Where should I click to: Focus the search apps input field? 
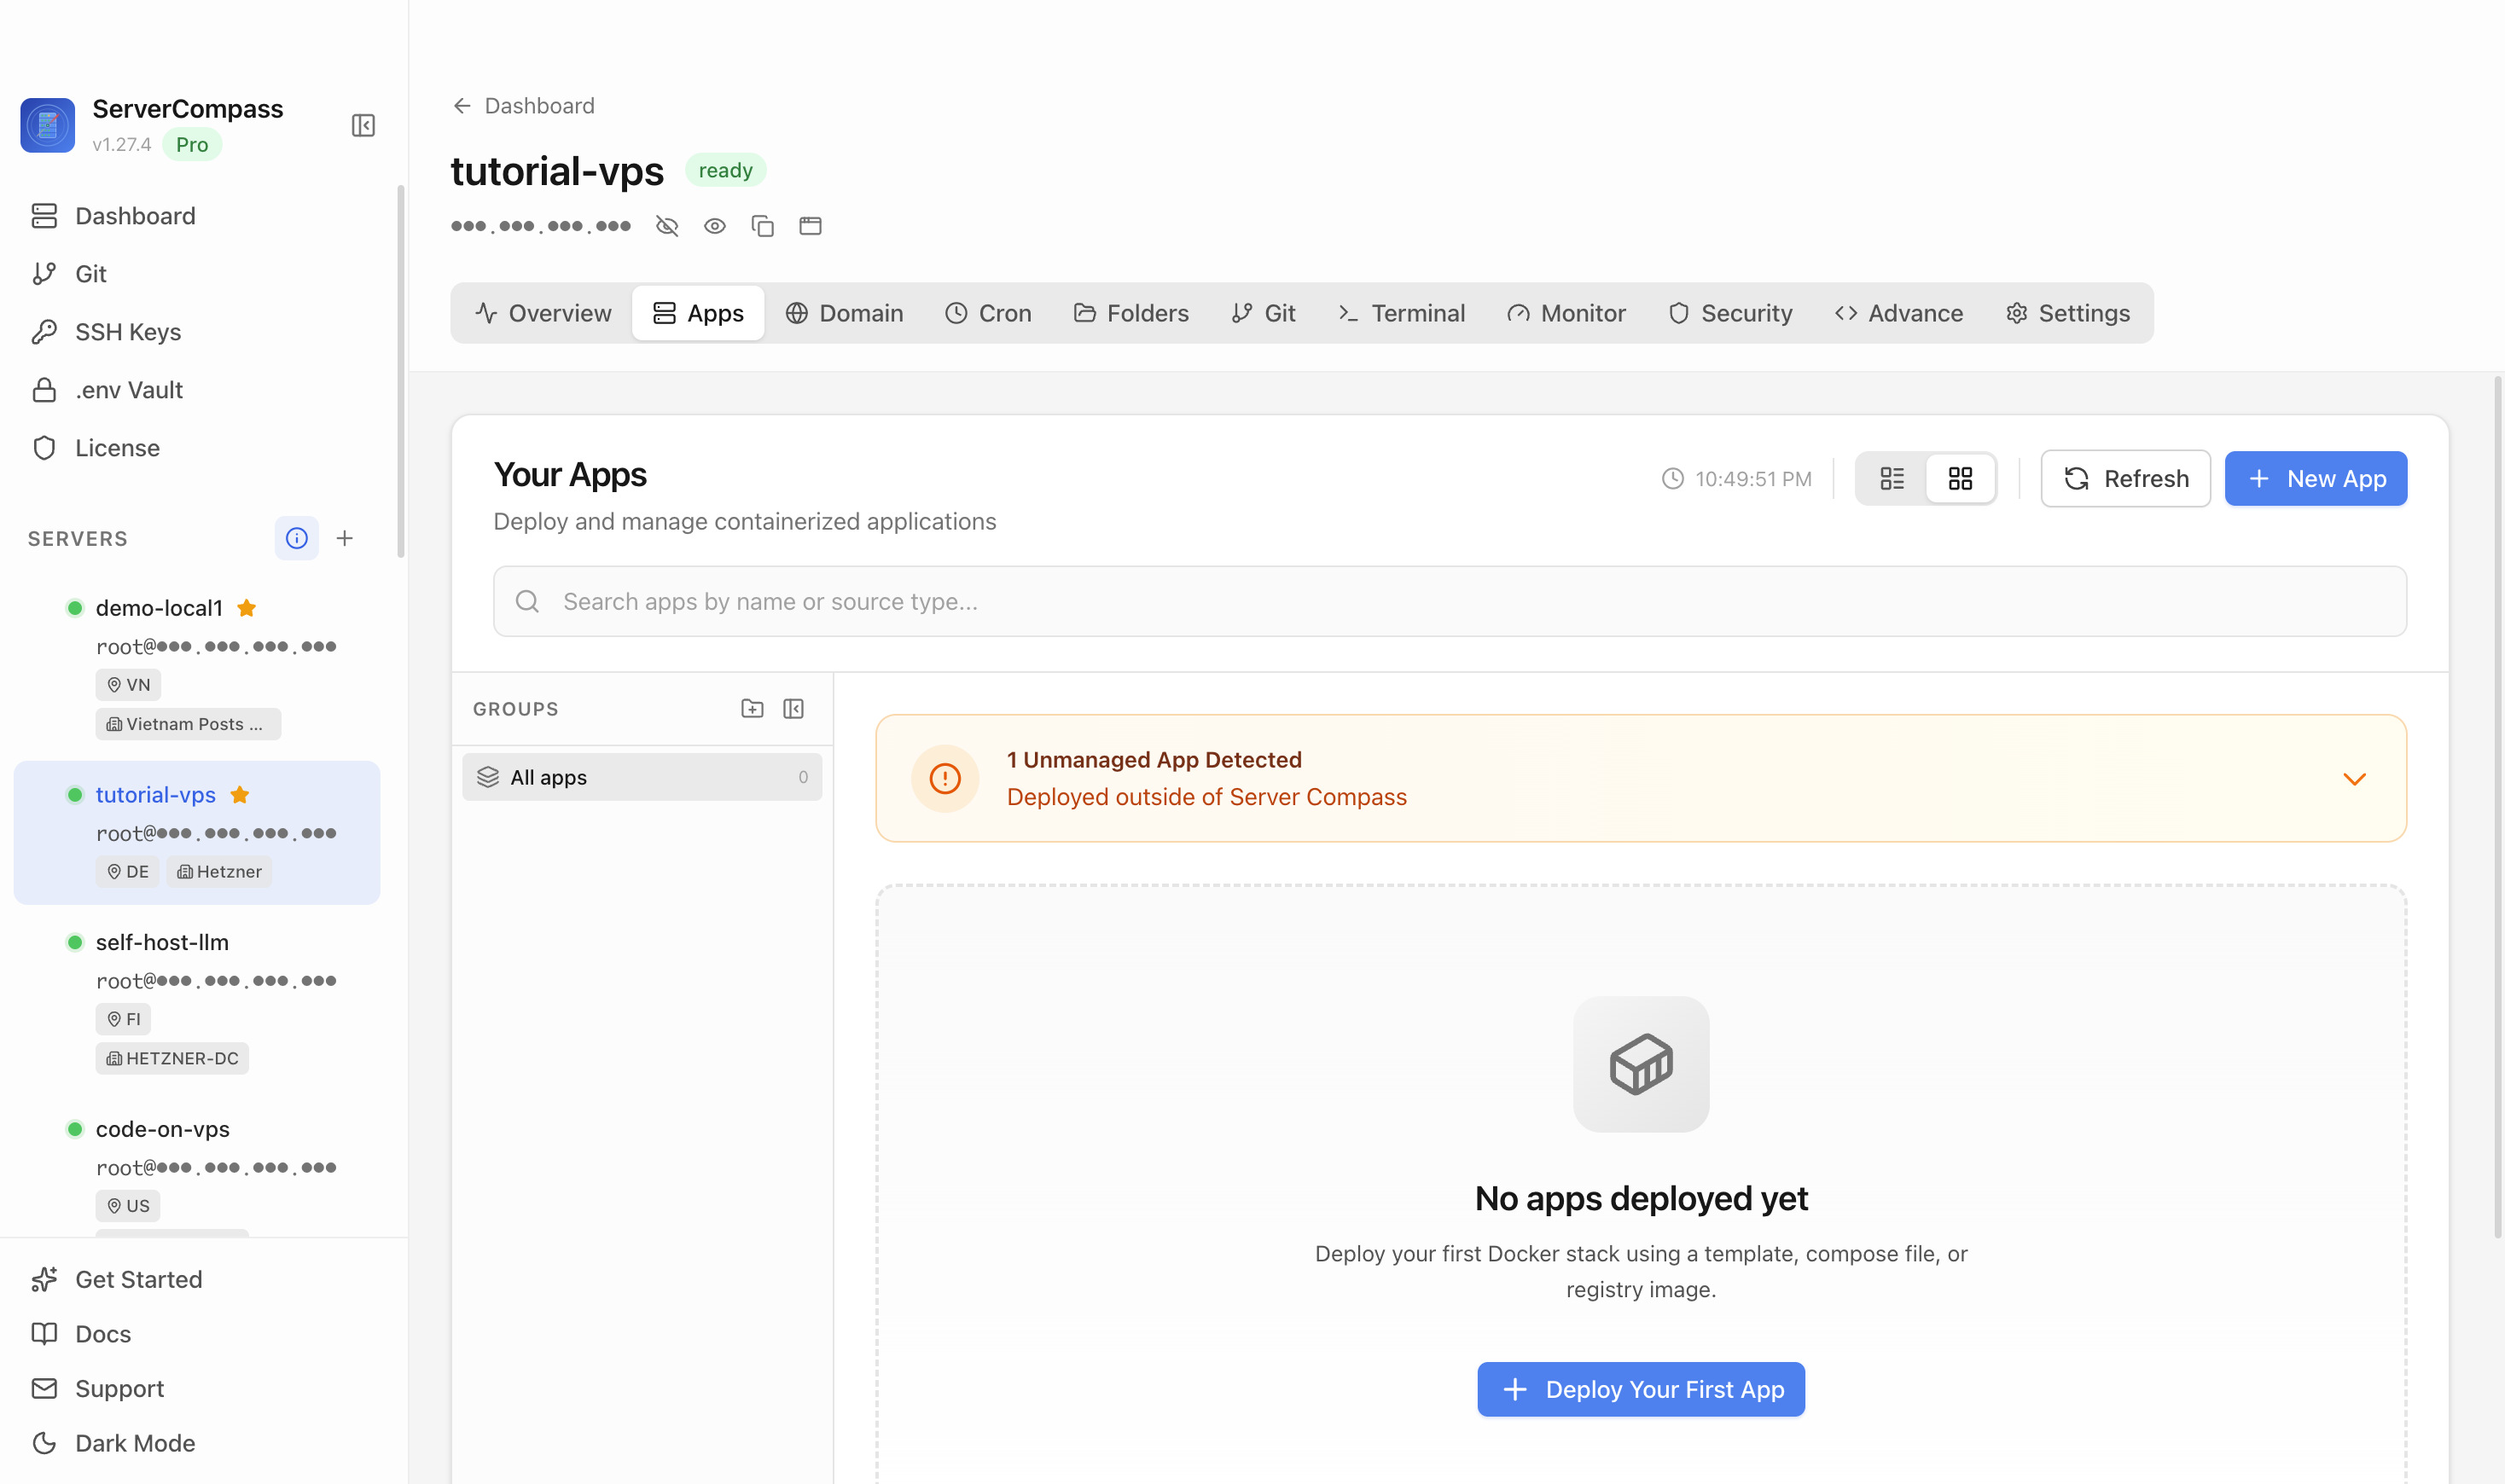(x=1450, y=601)
